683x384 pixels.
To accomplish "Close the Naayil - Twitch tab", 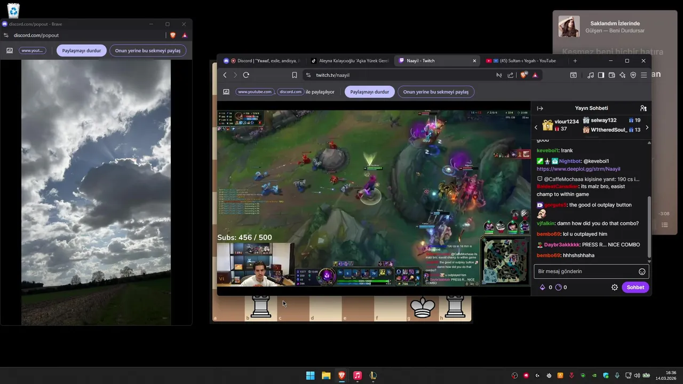I will click(474, 61).
